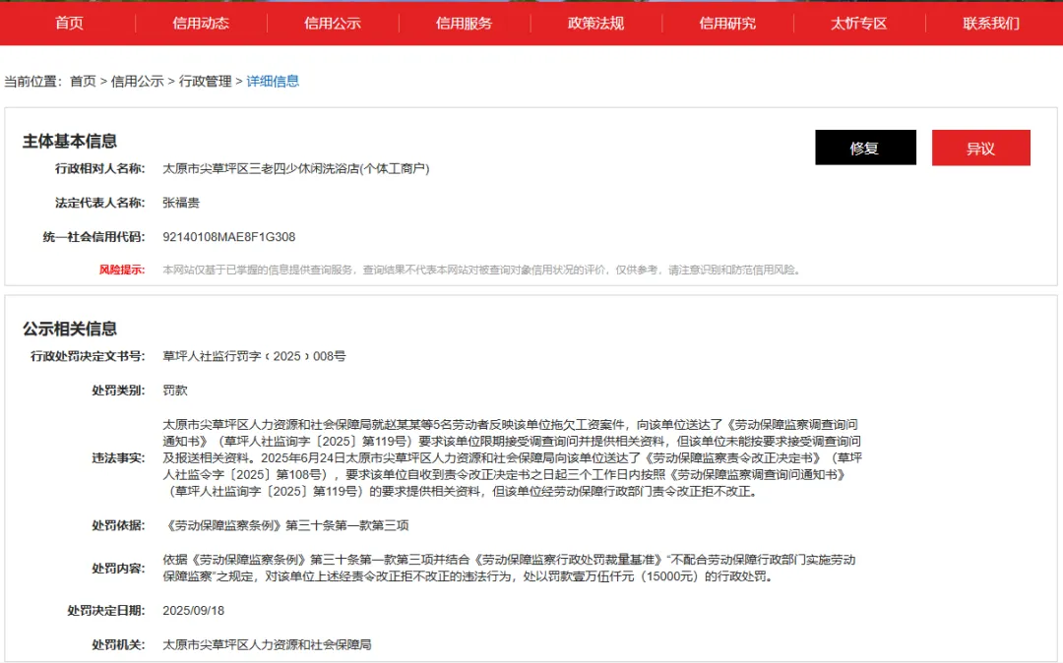Click the black 修复 button
Viewport: 1063px width, 663px height.
pos(865,148)
